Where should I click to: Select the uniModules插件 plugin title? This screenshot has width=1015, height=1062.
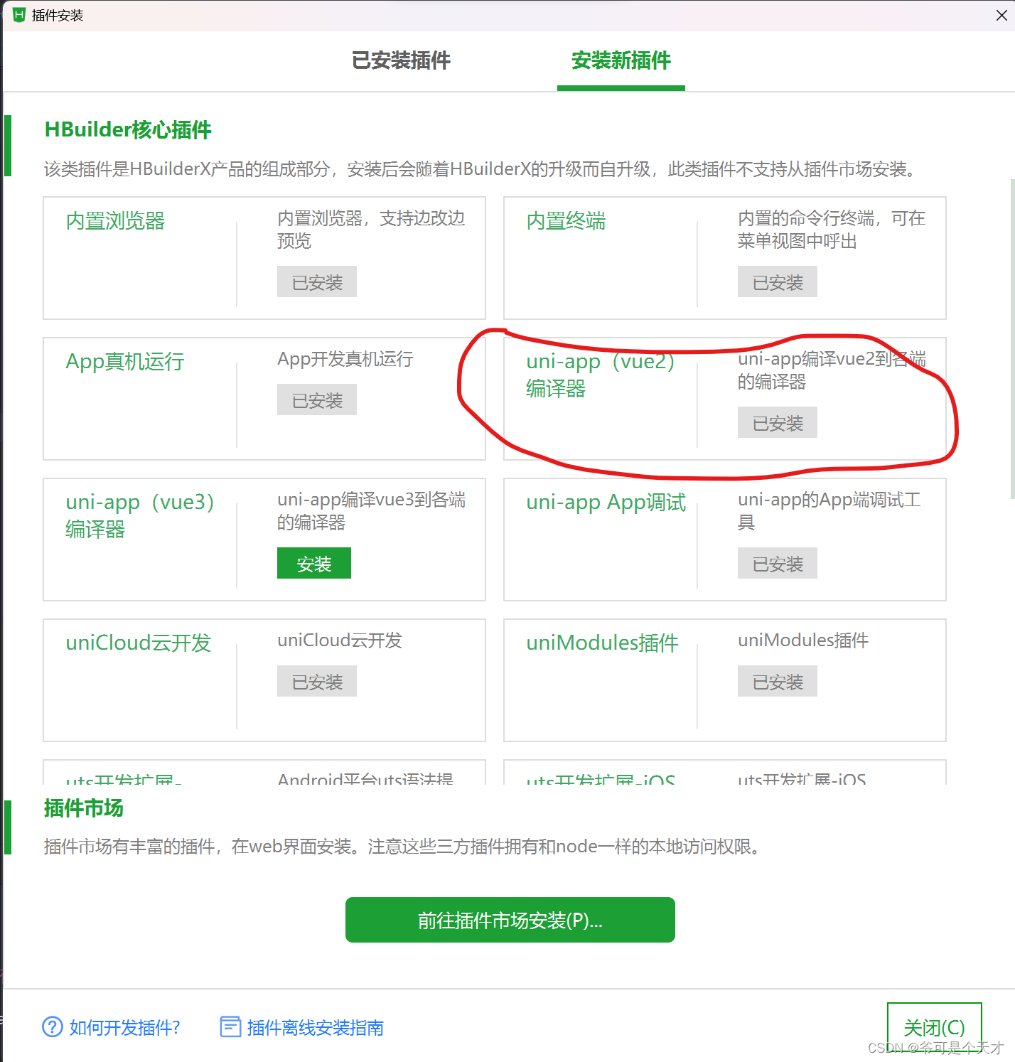pos(603,643)
